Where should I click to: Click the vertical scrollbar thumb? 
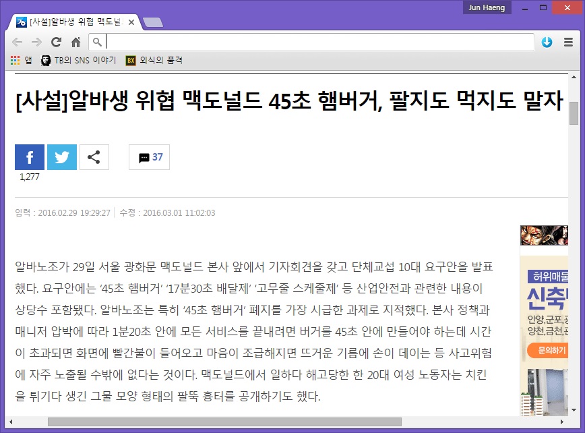click(x=574, y=113)
